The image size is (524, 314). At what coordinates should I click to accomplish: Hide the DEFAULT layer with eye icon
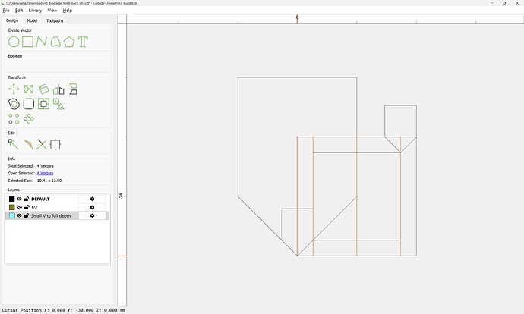coord(19,199)
